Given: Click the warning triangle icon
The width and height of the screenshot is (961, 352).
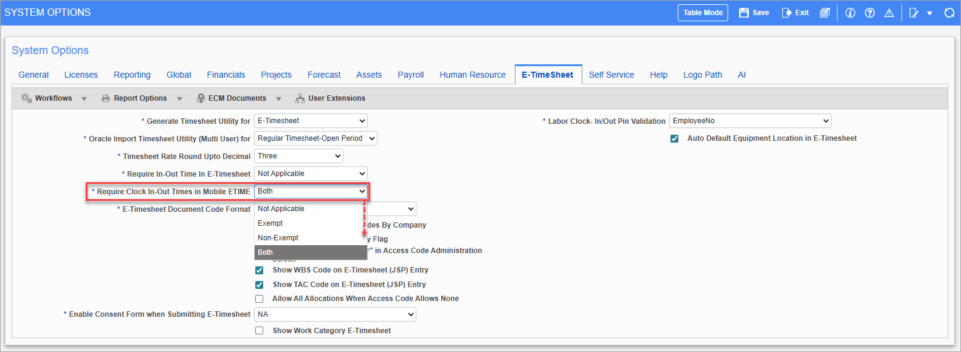Looking at the screenshot, I should (889, 13).
